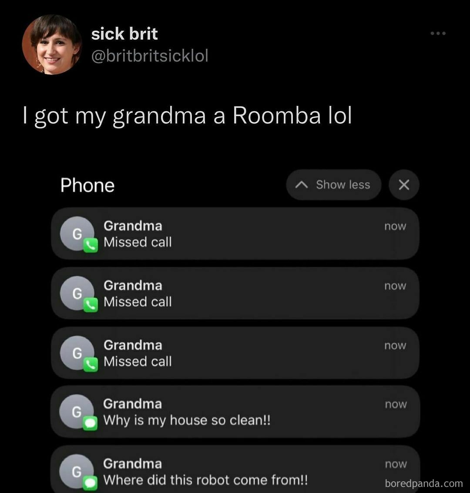Open the three-dot tweet options menu
The image size is (470, 493).
coord(438,33)
